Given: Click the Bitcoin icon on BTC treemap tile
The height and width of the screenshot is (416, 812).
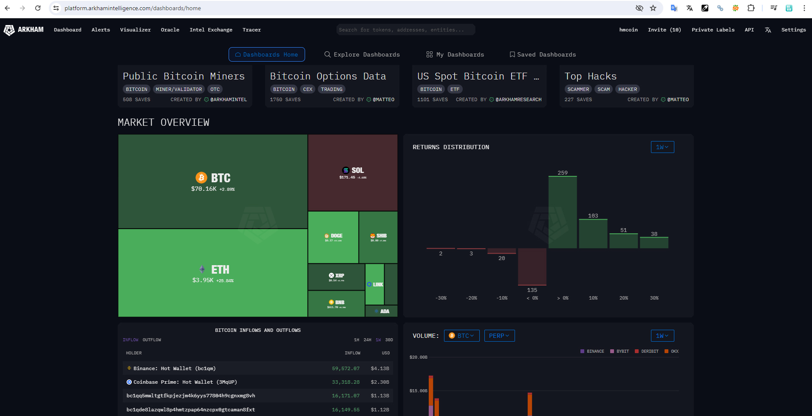Looking at the screenshot, I should point(201,178).
